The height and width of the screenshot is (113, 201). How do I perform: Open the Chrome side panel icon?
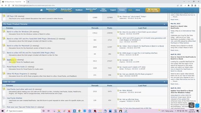[192, 6]
